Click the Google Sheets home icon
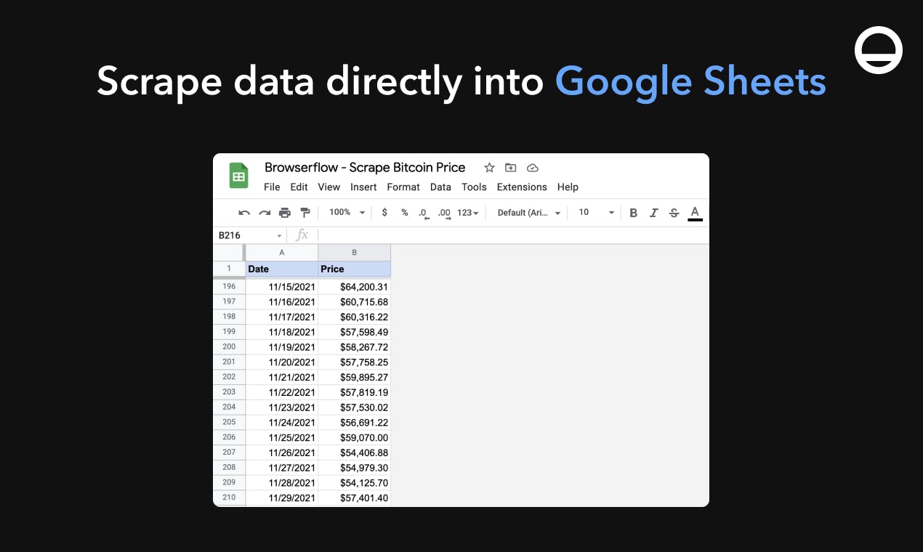 click(238, 176)
